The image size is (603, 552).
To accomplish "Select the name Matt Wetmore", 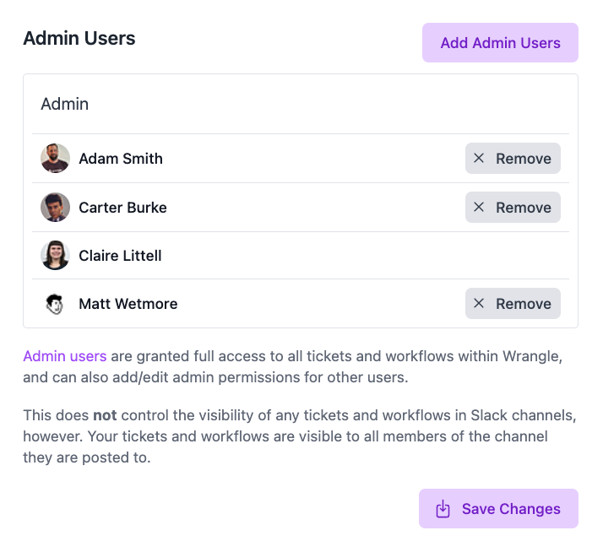I will coord(128,304).
